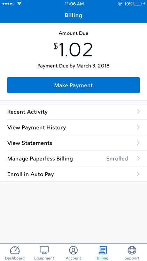Tap the battery indicator in status bar
This screenshot has width=147, height=261.
click(138, 4)
